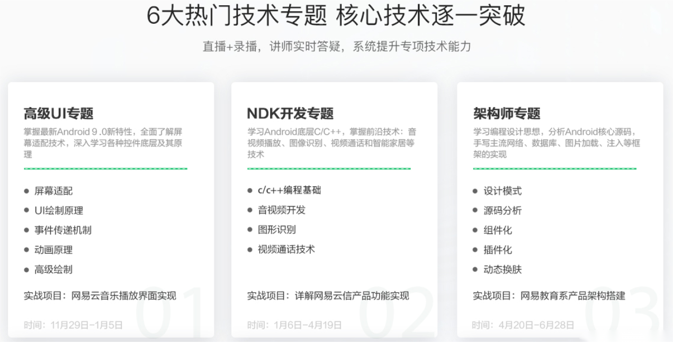Screen dimensions: 673x342
Task: Select the UI绘制原理 bullet item
Action: (x=59, y=211)
